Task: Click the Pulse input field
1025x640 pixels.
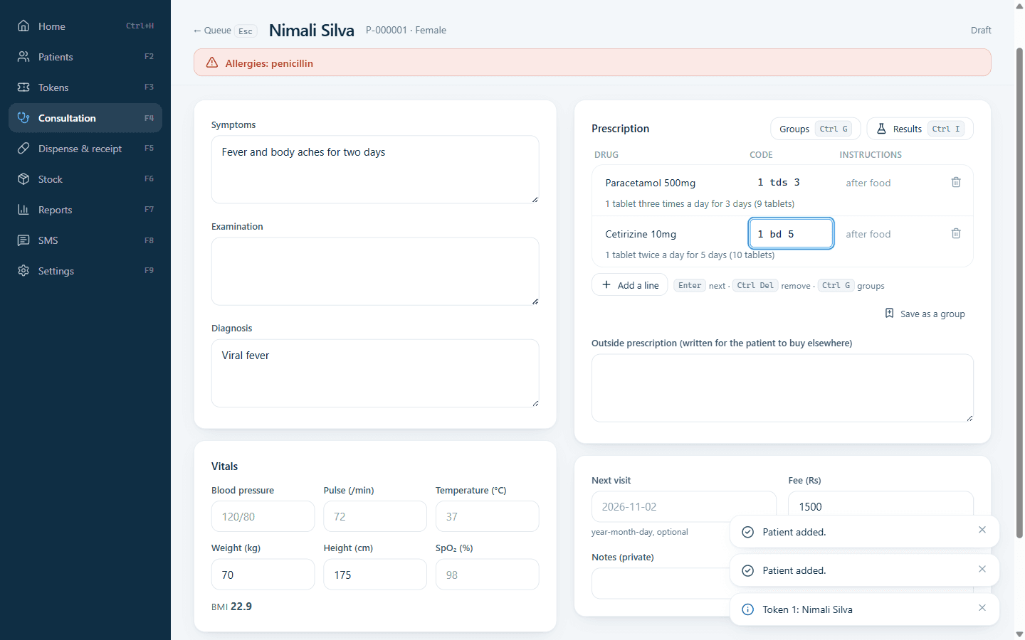Action: click(375, 516)
